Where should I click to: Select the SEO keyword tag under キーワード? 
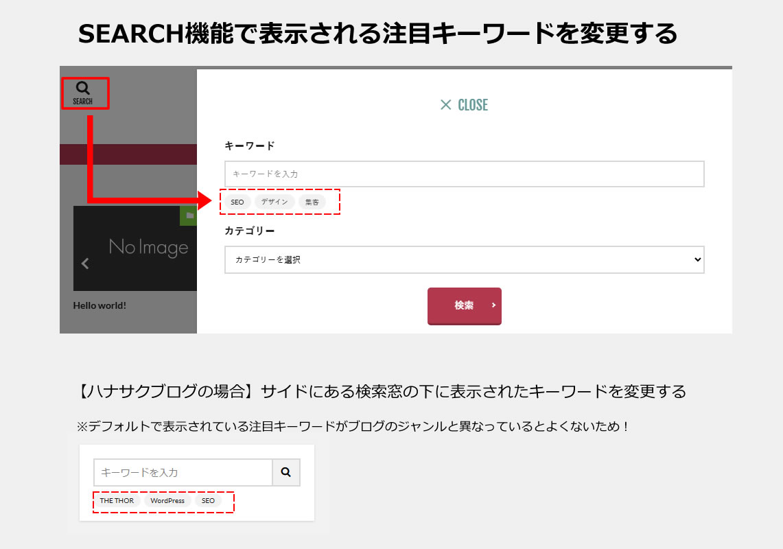[237, 202]
